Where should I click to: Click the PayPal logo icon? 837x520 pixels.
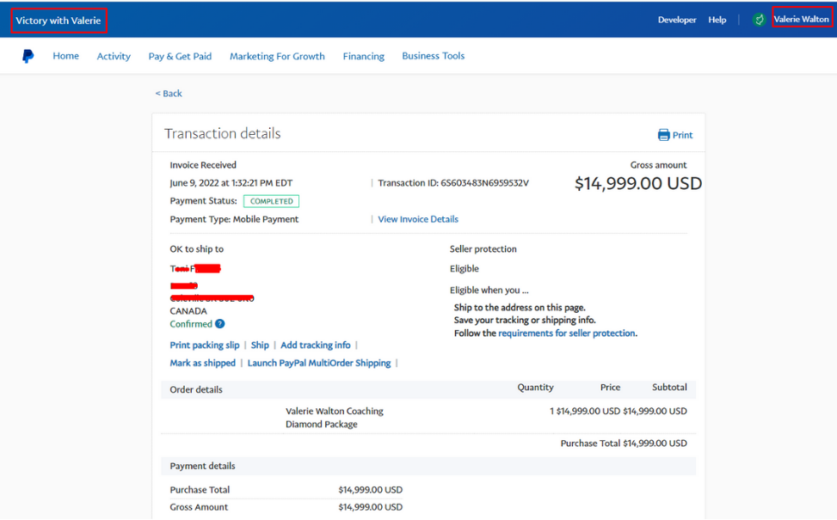(28, 56)
